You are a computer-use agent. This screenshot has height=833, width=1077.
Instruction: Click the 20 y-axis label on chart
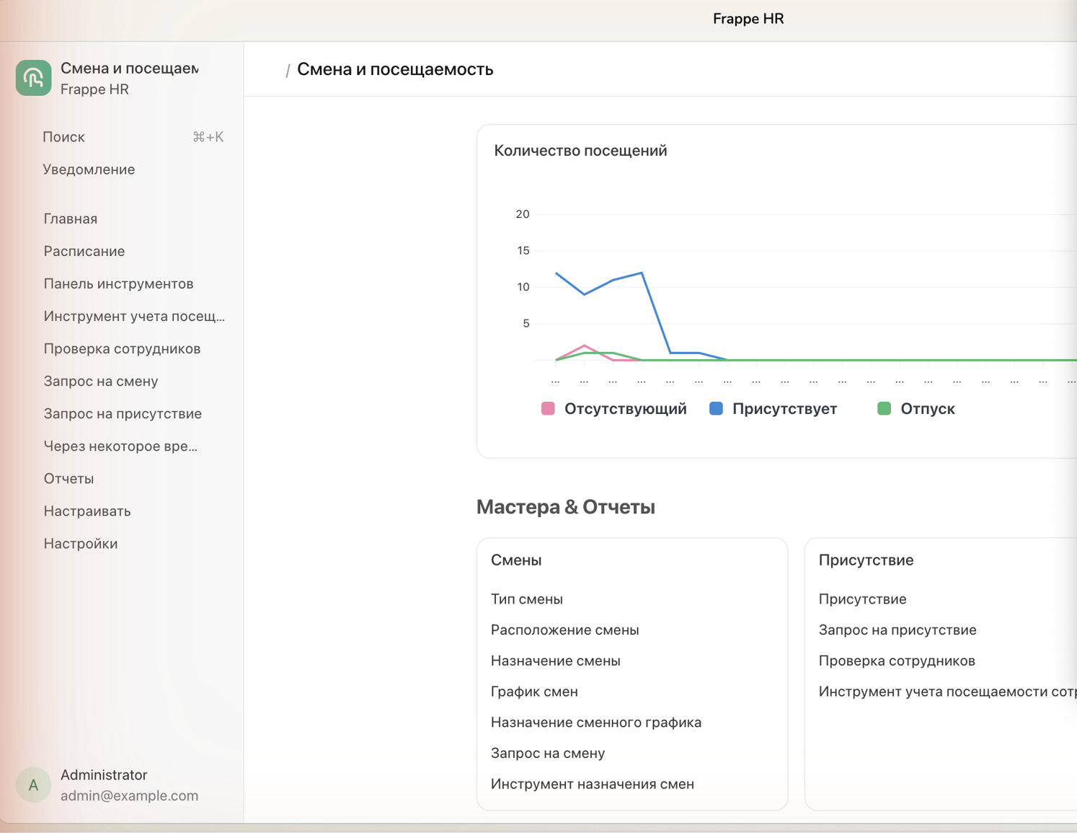tap(523, 214)
